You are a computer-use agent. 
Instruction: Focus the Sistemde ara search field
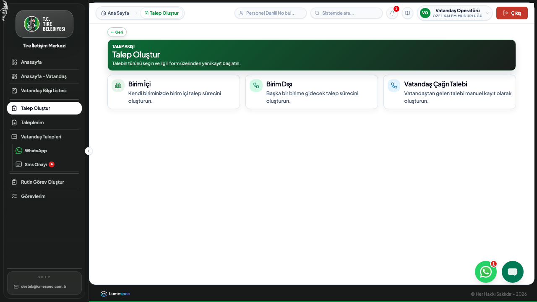pyautogui.click(x=347, y=13)
